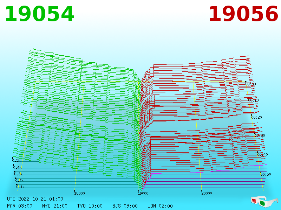Click the 00:30 time axis marker
The height and width of the screenshot is (210, 281).
pyautogui.click(x=260, y=135)
